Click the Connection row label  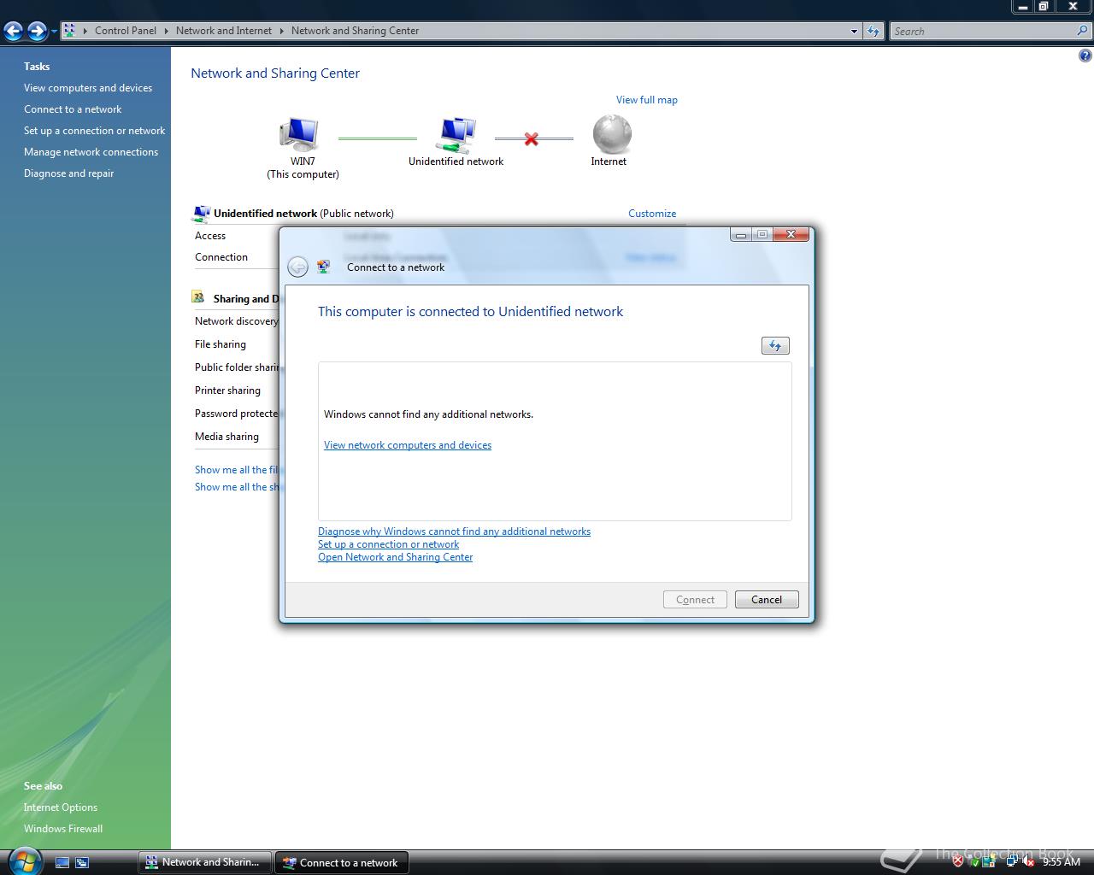click(x=221, y=257)
